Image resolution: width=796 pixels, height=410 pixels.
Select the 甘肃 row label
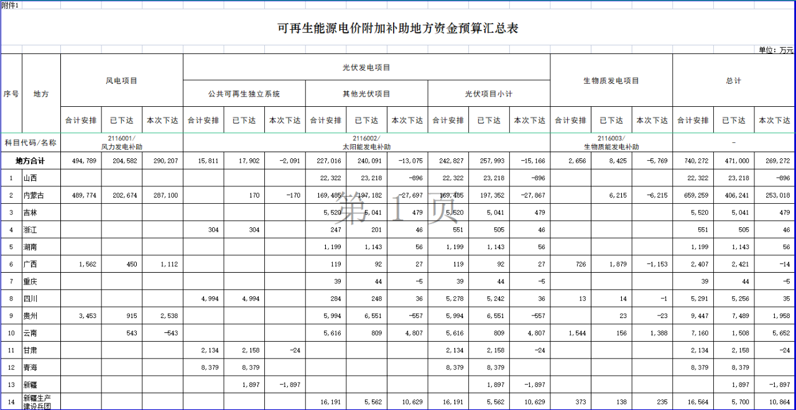pyautogui.click(x=30, y=351)
